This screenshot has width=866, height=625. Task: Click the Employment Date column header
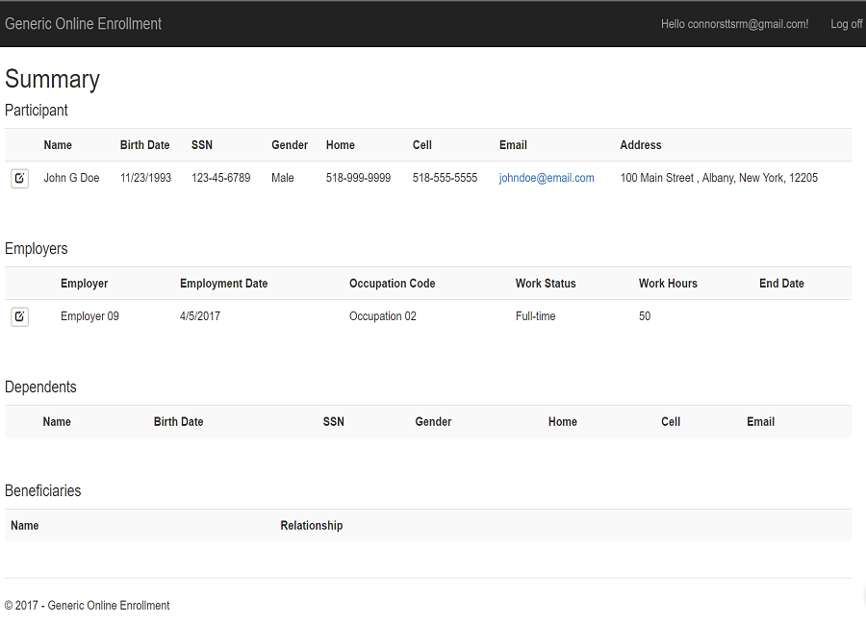coord(223,284)
